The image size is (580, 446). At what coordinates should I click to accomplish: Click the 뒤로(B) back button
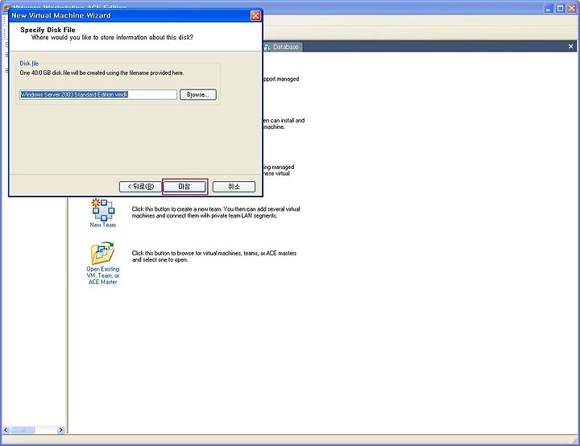(x=140, y=187)
